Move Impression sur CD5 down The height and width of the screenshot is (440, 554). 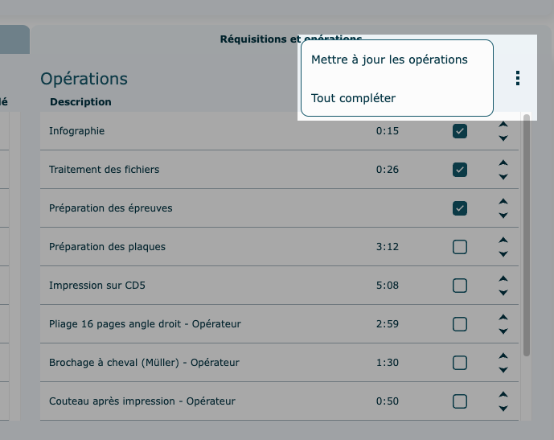point(503,293)
